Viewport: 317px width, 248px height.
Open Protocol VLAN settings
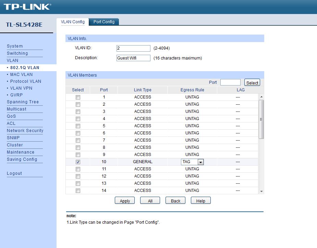[26, 81]
